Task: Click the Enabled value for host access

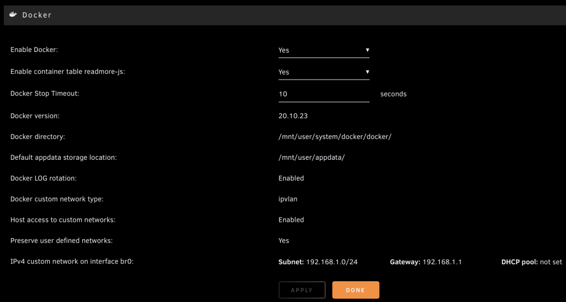Action: tap(291, 220)
